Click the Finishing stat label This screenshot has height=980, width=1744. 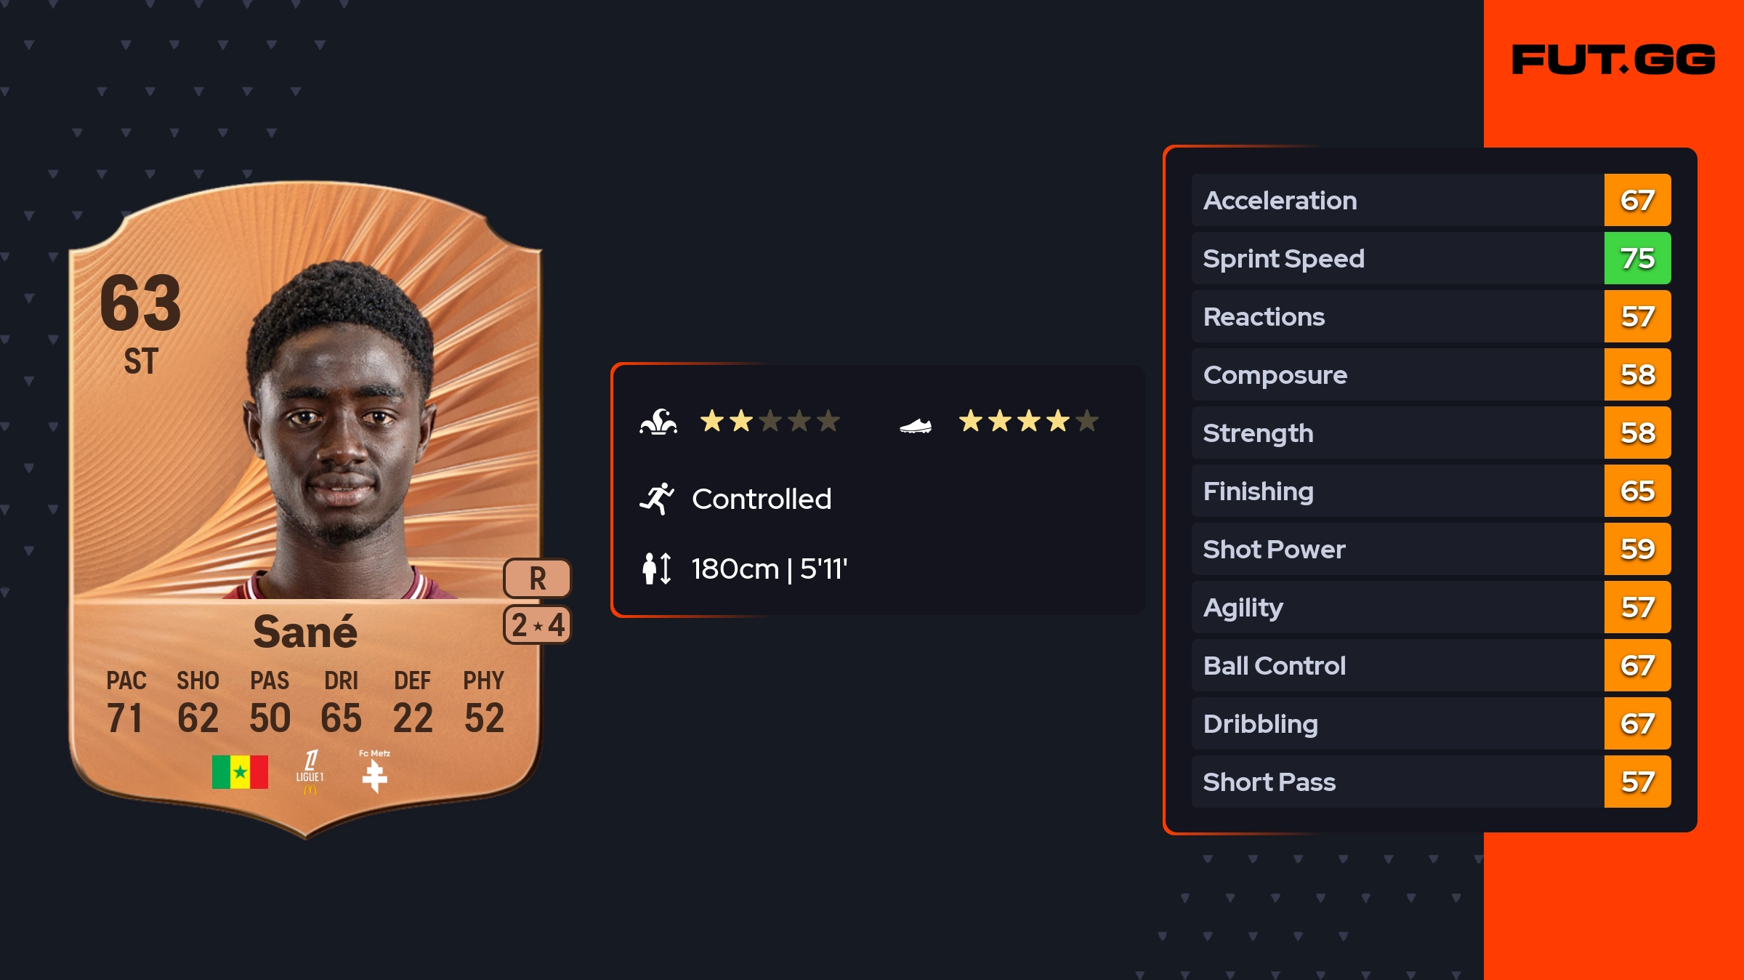click(x=1258, y=491)
